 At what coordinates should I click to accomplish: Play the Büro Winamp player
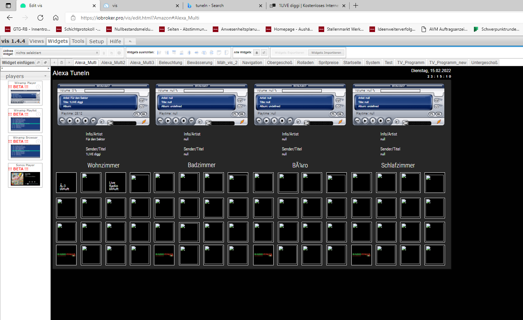(266, 121)
